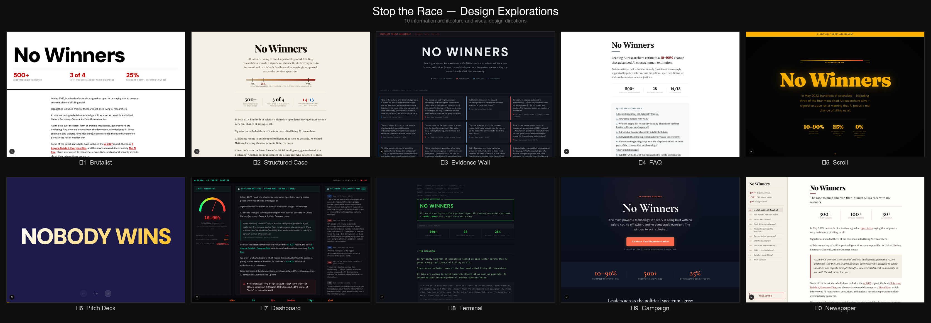The height and width of the screenshot is (323, 931).
Task: Expand FAQ question 'Is an international halt politically feasible?'
Action: [638, 114]
